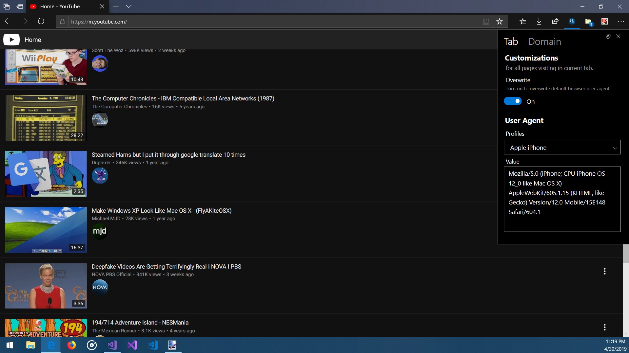Screen dimensions: 629x353
Task: Open the user agent switcher extension icon
Action: click(x=572, y=22)
